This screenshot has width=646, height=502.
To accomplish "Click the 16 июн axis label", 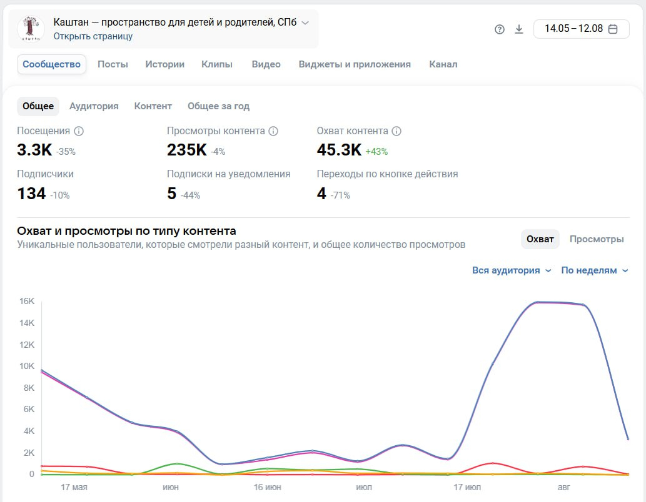I will coord(268,487).
